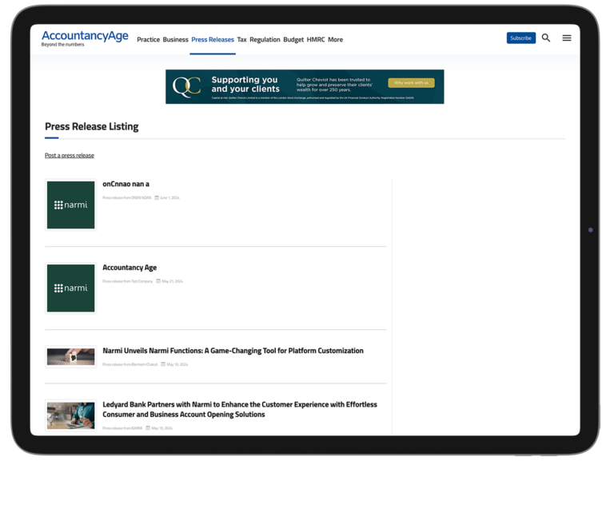Image resolution: width=614 pixels, height=509 pixels.
Task: Click the Subscribe button
Action: [x=521, y=38]
